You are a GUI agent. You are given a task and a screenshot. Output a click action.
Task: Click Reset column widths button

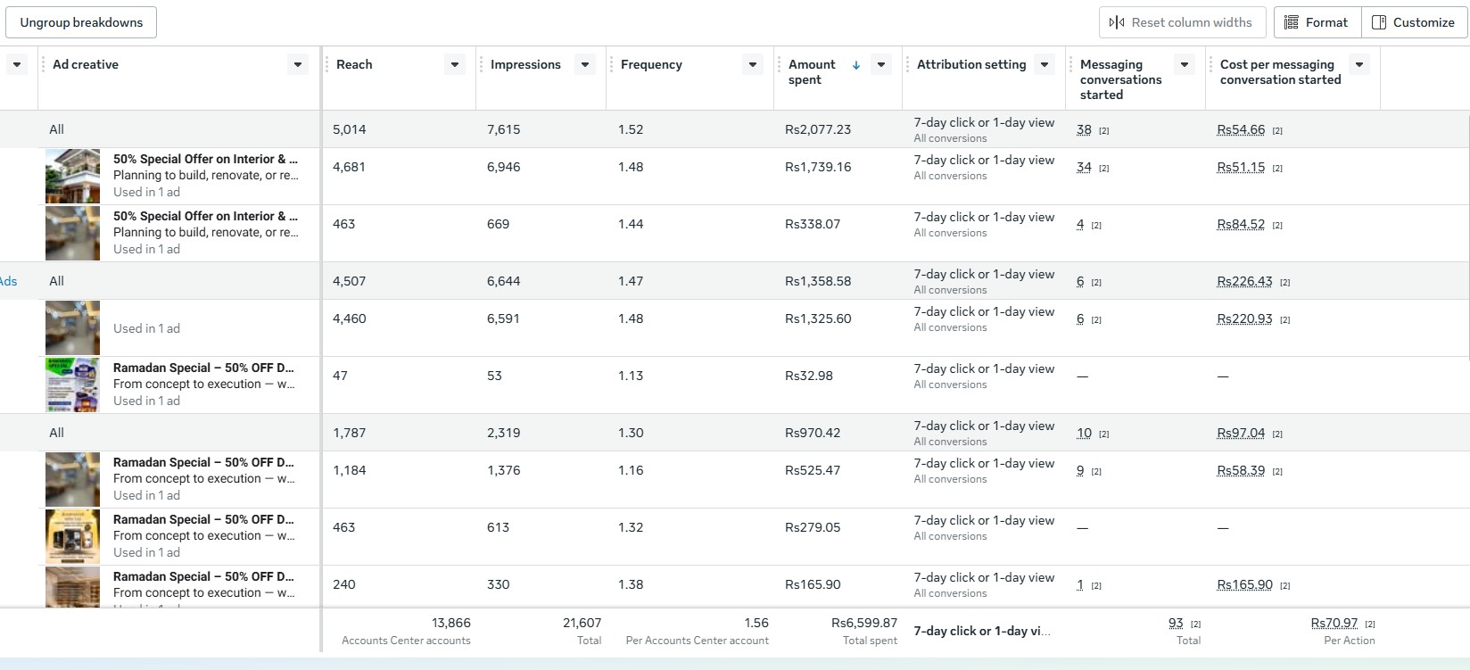click(1182, 22)
